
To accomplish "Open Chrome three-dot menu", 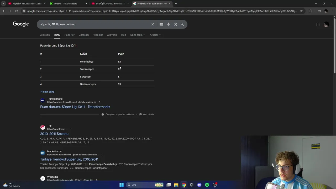I will [x=332, y=11].
